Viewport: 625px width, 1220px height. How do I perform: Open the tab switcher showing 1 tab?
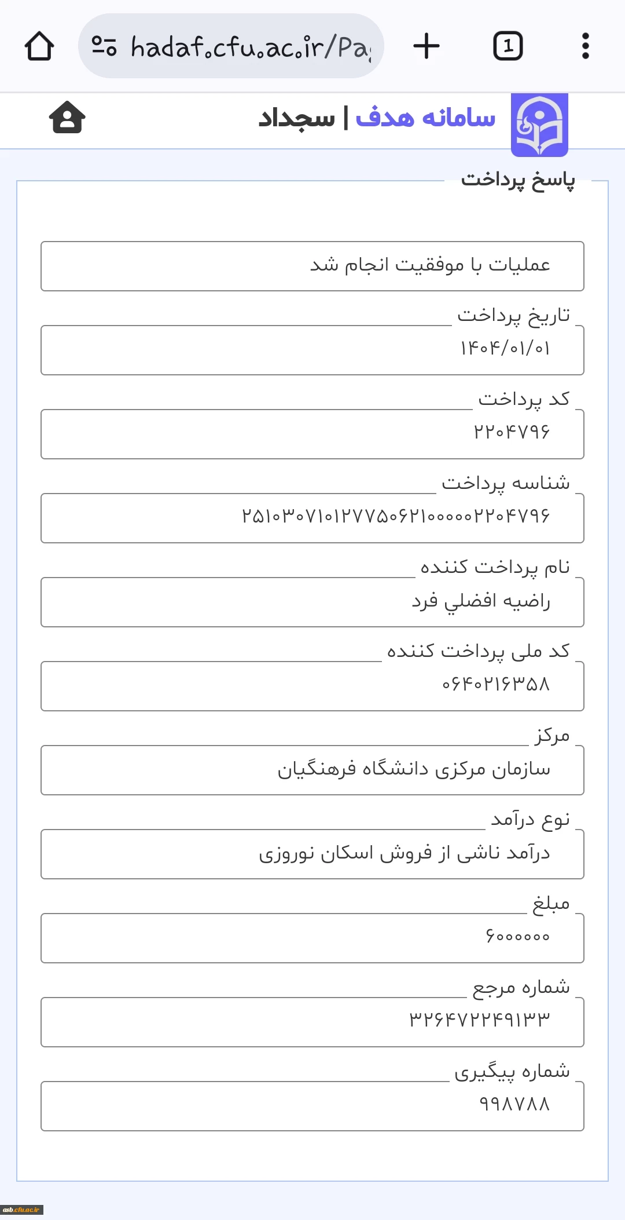(508, 46)
